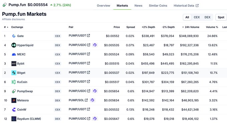Click the purple badge icon in PumpSwap row
227x123 pixels.
point(95,91)
